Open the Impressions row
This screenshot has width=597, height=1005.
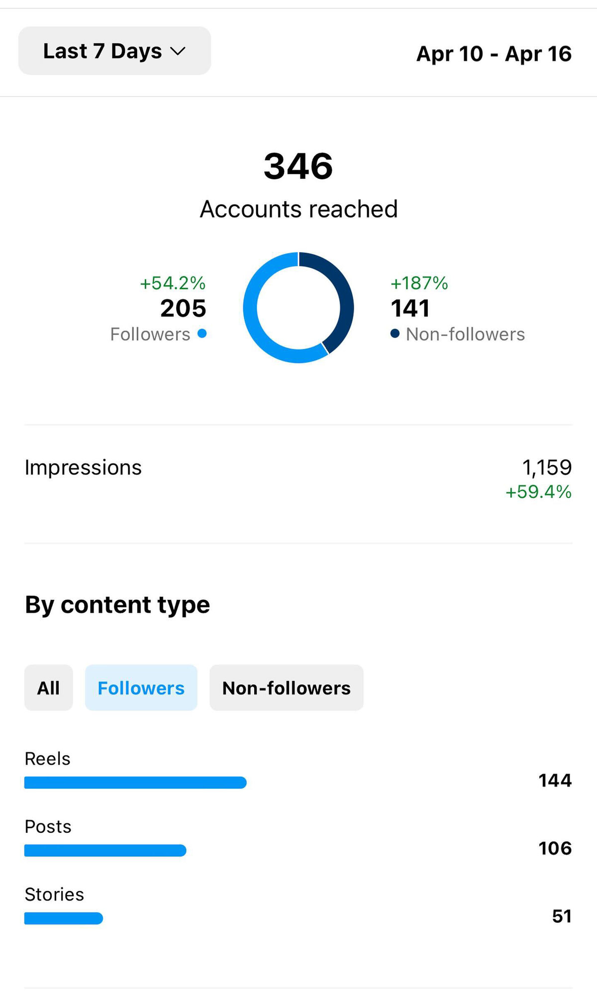pos(298,479)
